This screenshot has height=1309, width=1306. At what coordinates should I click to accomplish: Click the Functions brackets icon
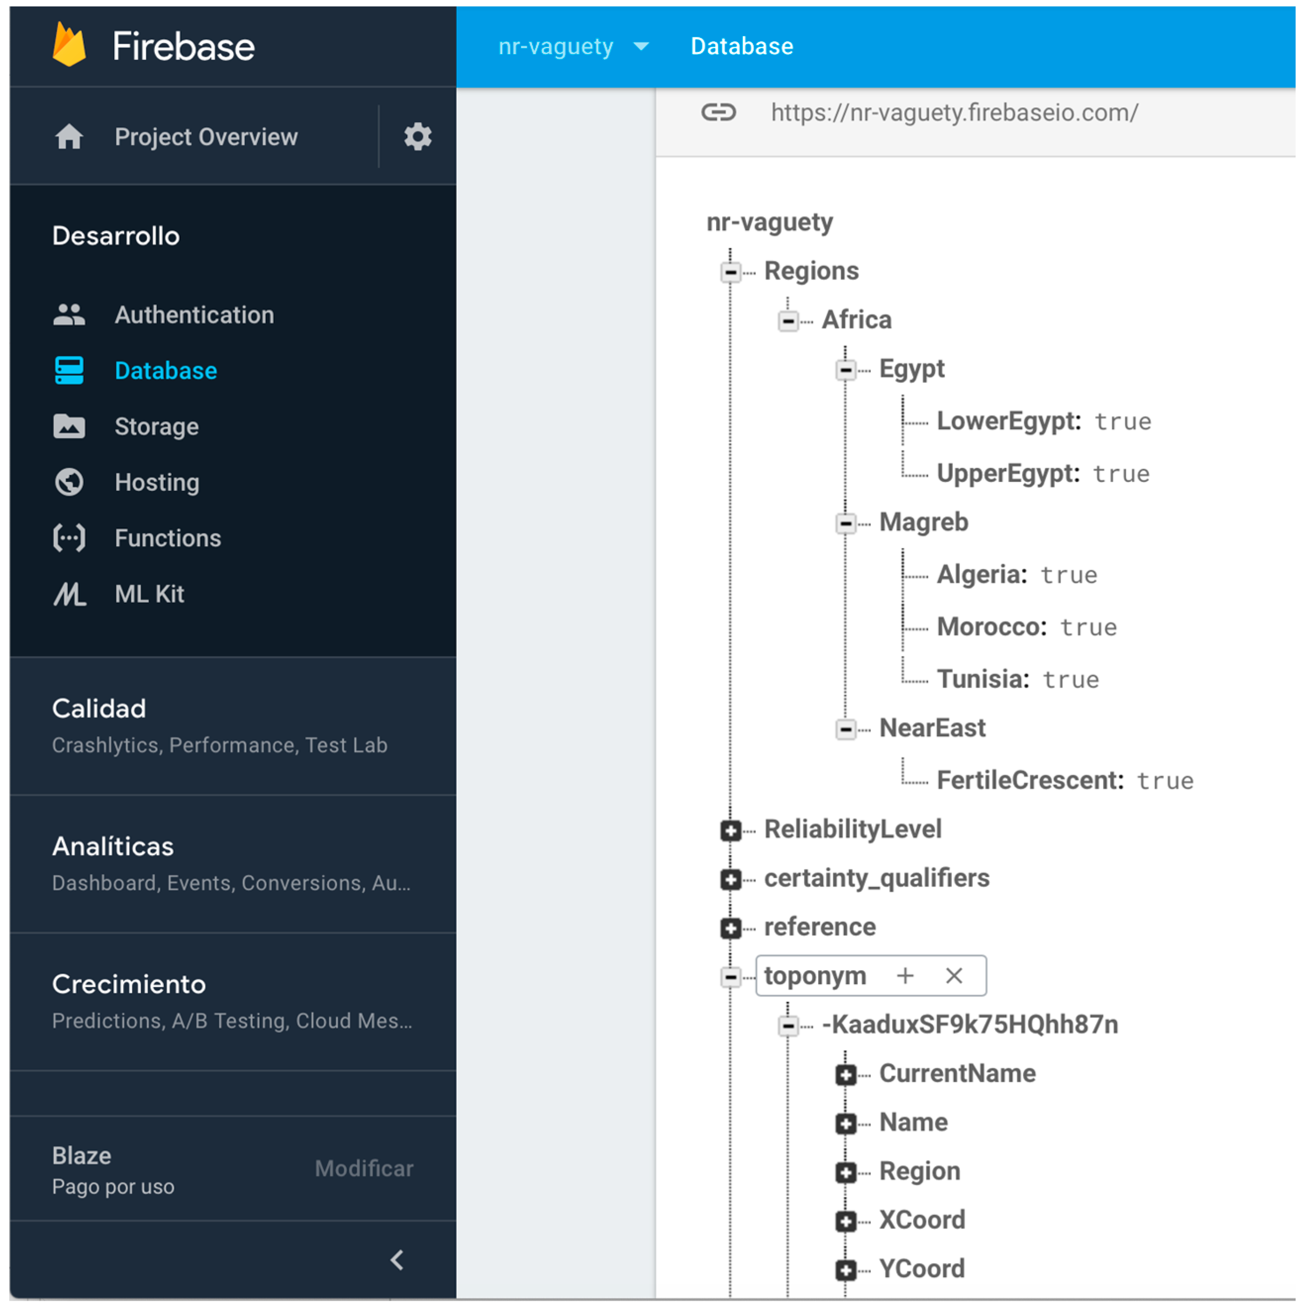coord(69,538)
